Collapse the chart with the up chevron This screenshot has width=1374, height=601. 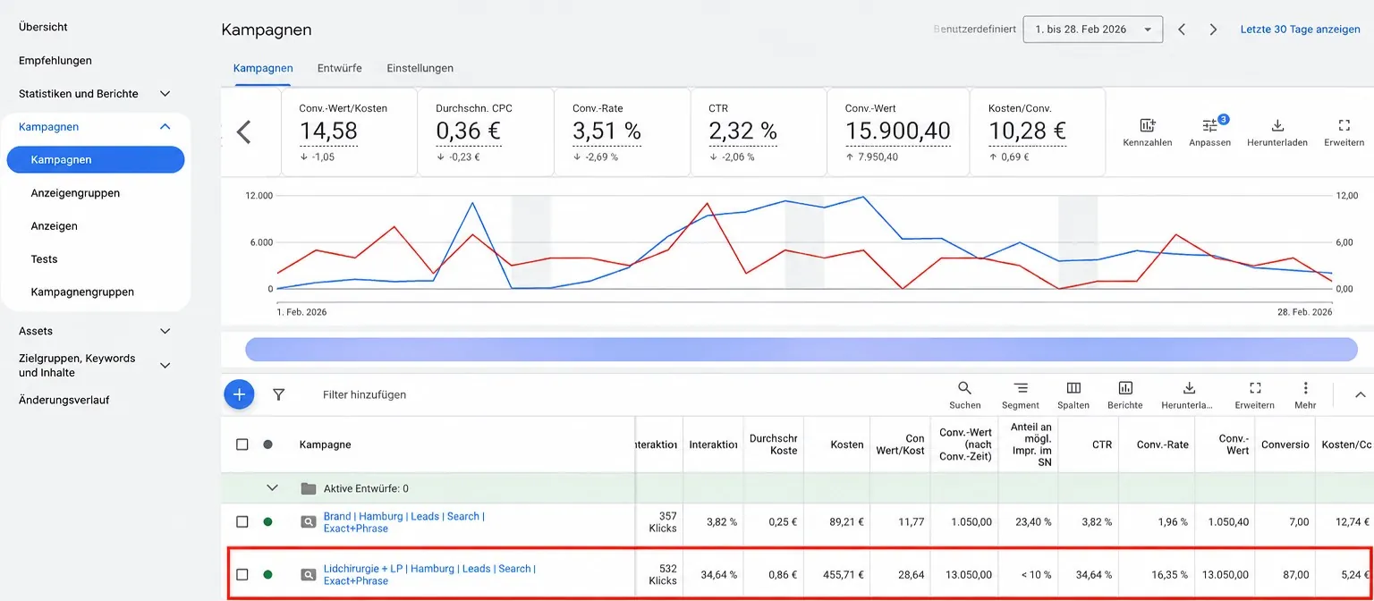pos(1360,394)
